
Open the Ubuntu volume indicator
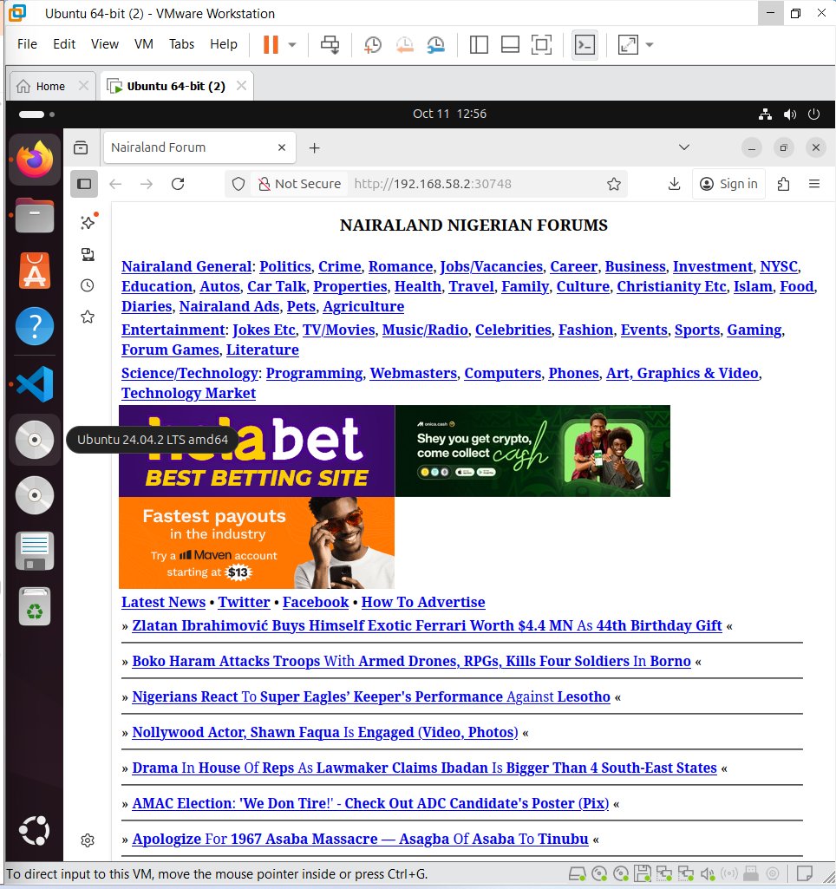[x=789, y=114]
